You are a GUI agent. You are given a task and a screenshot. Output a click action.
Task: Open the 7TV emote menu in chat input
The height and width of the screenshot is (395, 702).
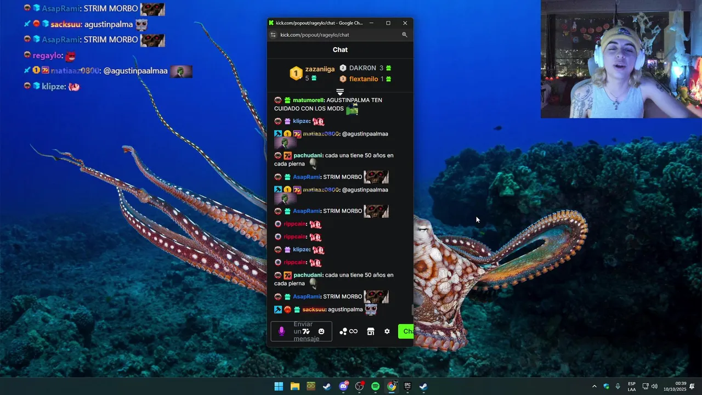(307, 331)
